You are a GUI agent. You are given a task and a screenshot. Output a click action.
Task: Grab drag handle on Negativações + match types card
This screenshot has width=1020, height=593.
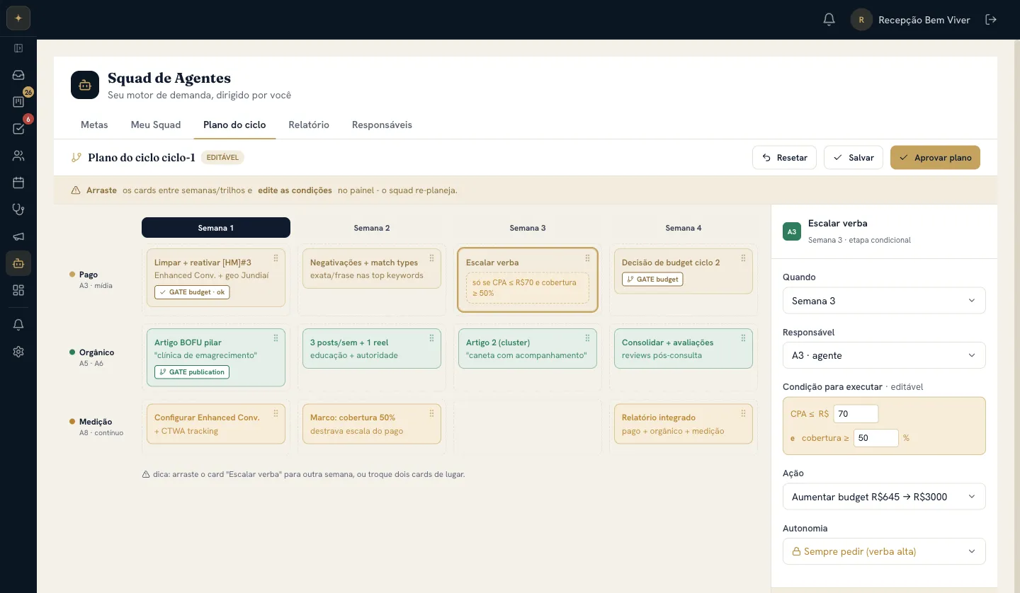[x=431, y=258]
